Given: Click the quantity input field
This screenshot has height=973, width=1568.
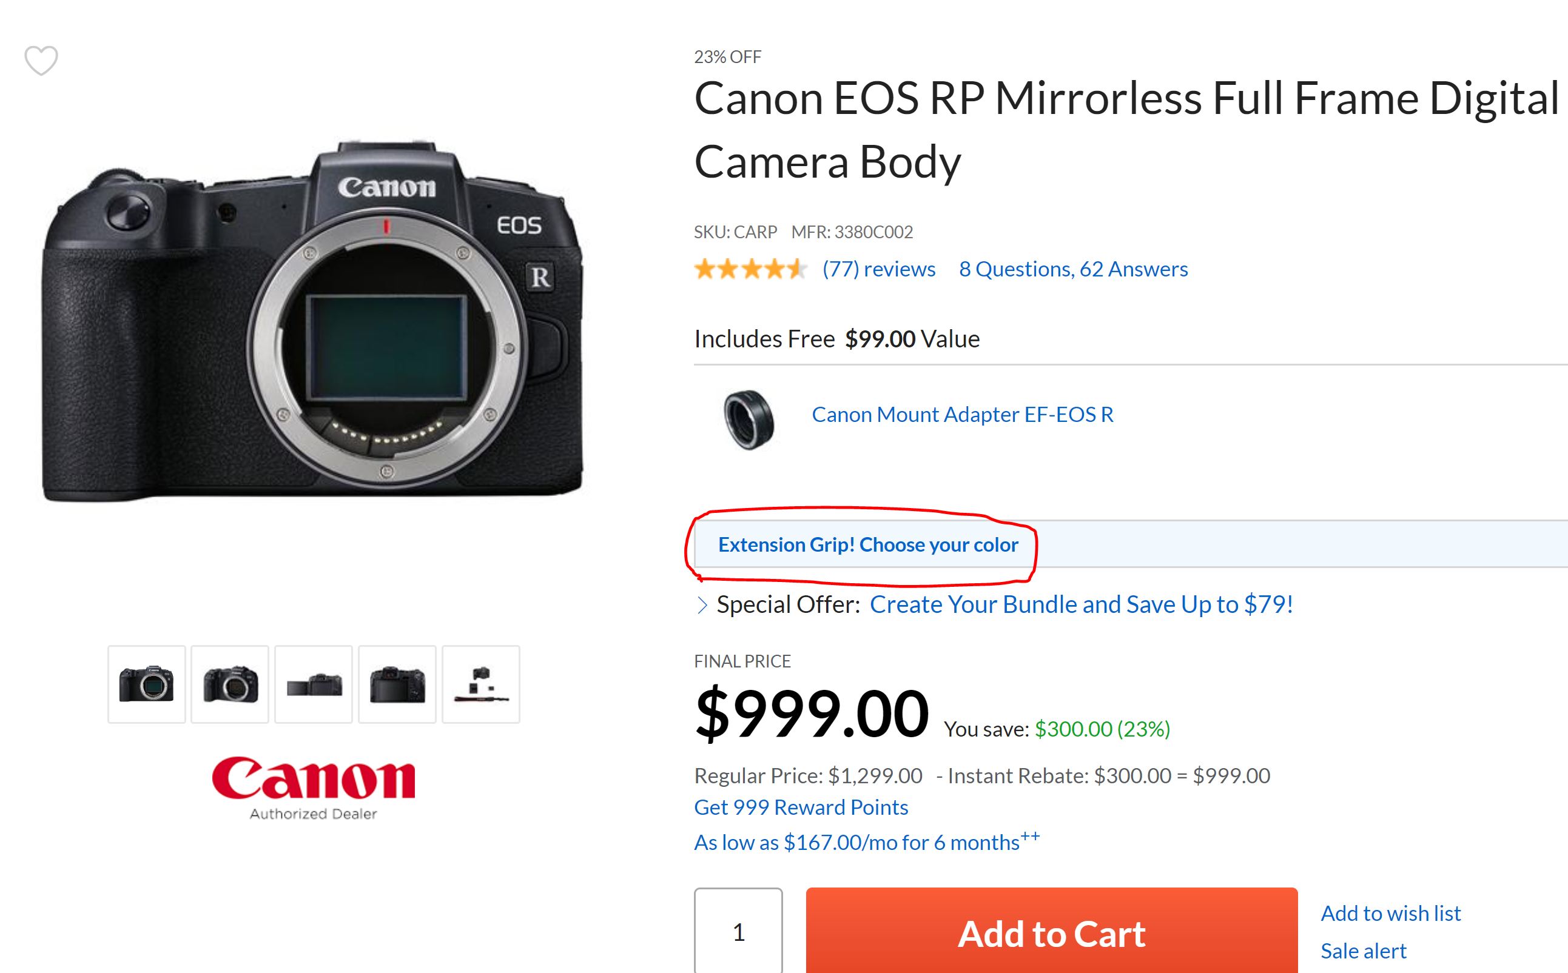Looking at the screenshot, I should tap(738, 932).
